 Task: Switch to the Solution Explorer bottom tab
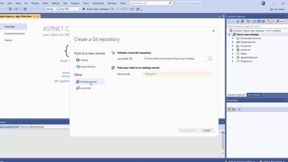[236, 95]
